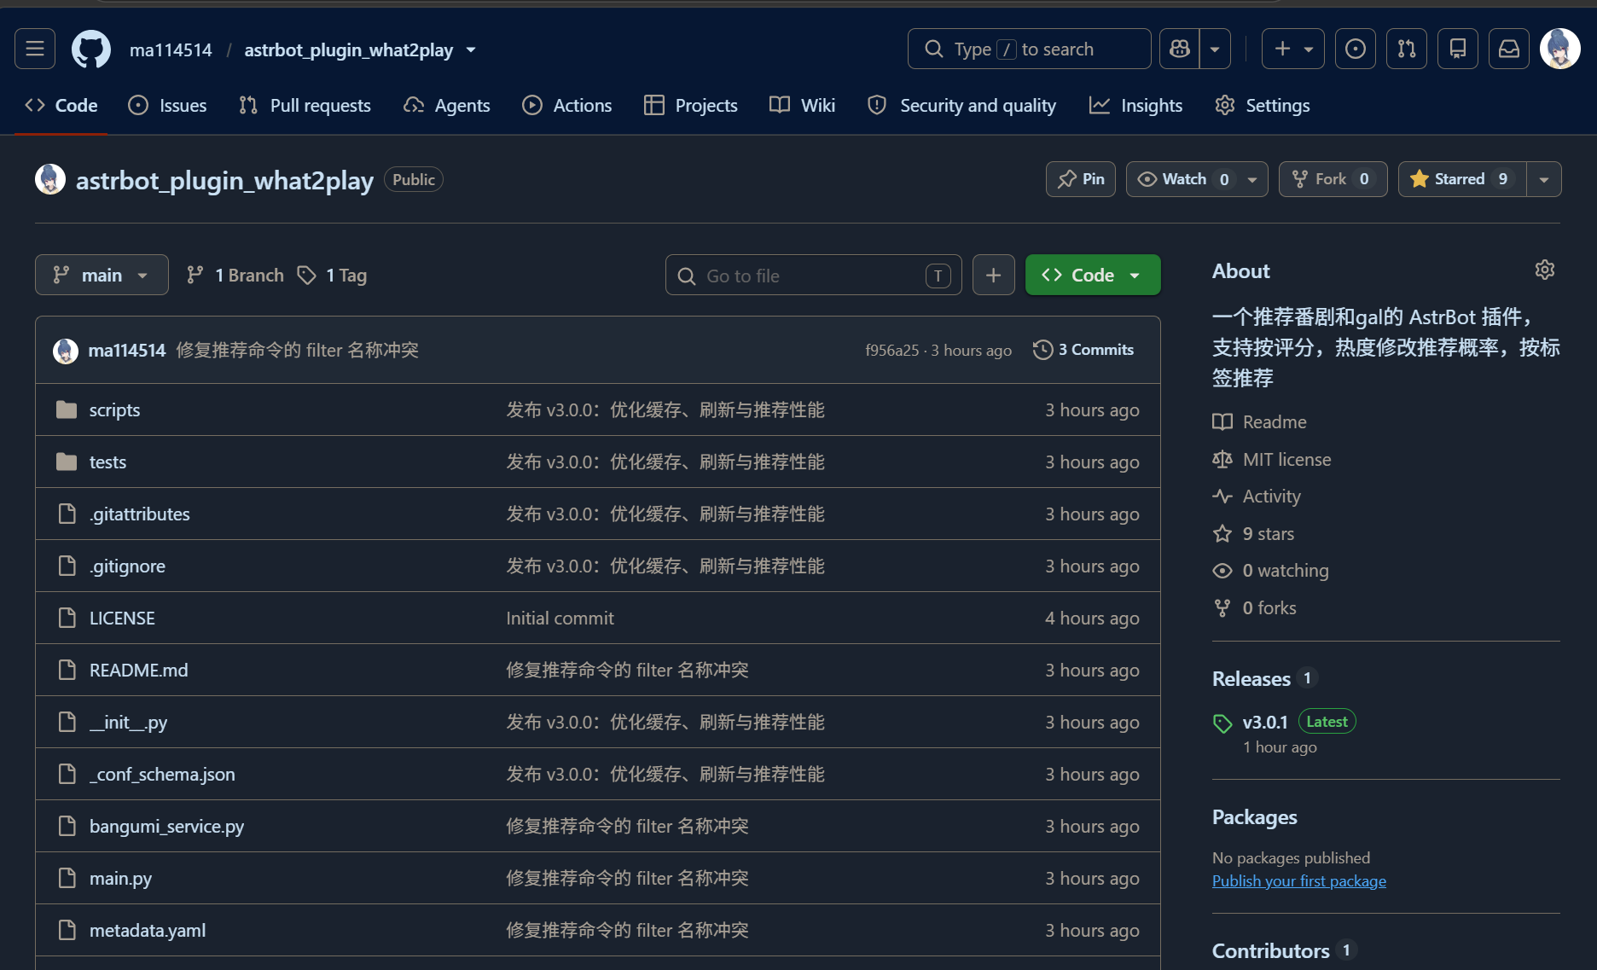The height and width of the screenshot is (970, 1597).
Task: Open Releases section heading link
Action: tap(1251, 678)
